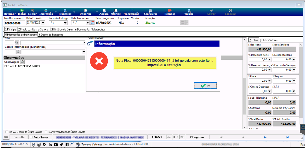Viewport: 305px width, 148px height.
Task: Click the Manutenção tools icon
Action: point(131,10)
